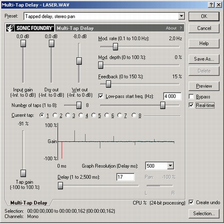
Task: Switch to Multi-Tap Delay bottom tab
Action: coord(29,203)
